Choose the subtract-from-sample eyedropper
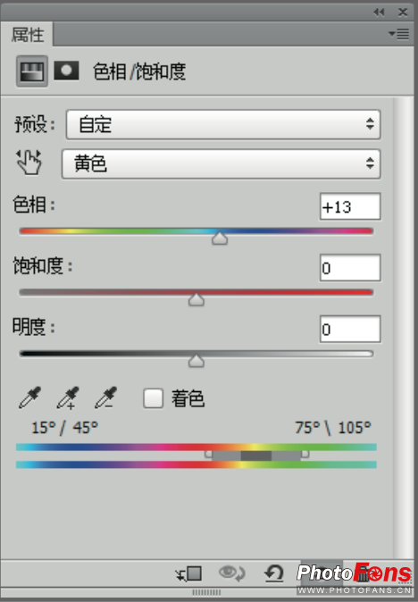 [x=106, y=397]
